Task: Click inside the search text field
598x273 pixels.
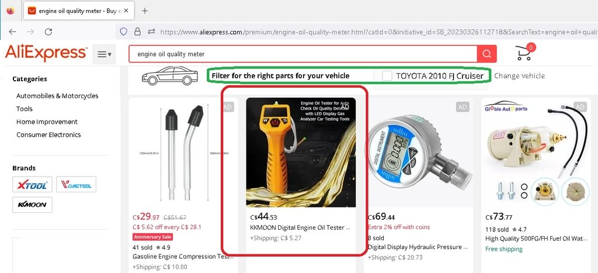Action: point(303,54)
